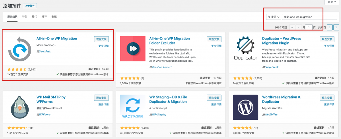The image size is (341, 139).
Task: Click the current page number field
Action: pyautogui.click(x=309, y=27)
